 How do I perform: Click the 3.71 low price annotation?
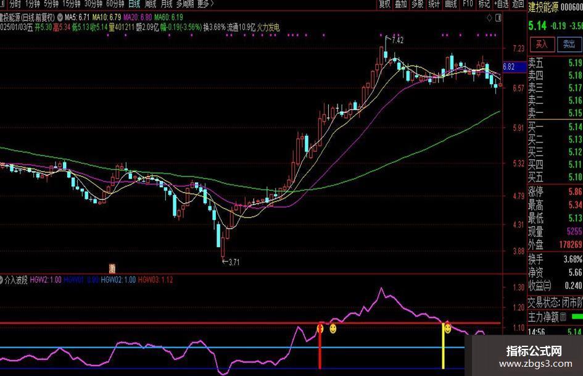(234, 262)
